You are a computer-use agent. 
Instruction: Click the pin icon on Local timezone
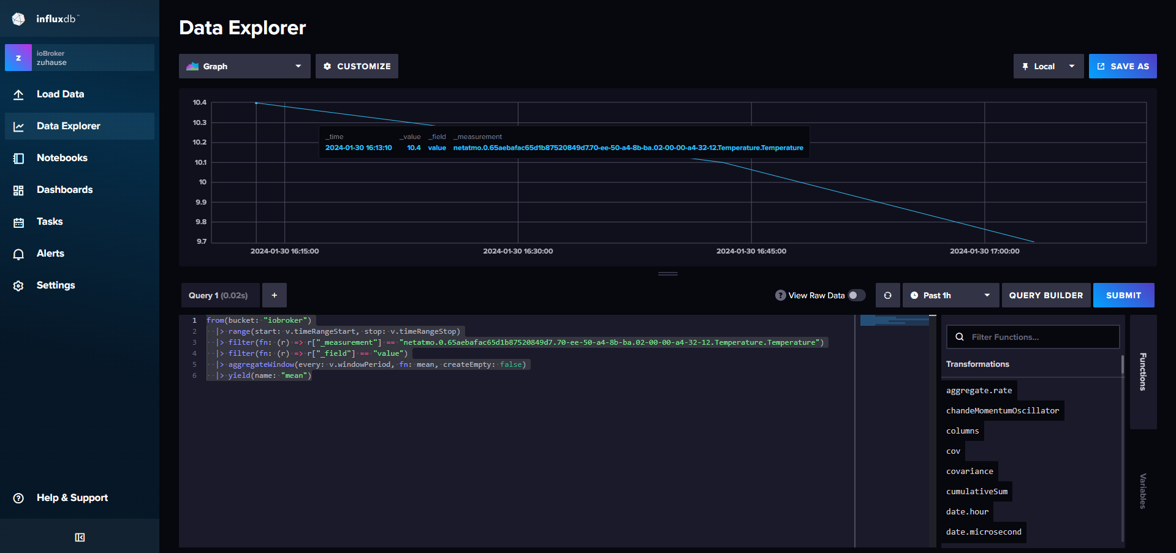pyautogui.click(x=1025, y=66)
